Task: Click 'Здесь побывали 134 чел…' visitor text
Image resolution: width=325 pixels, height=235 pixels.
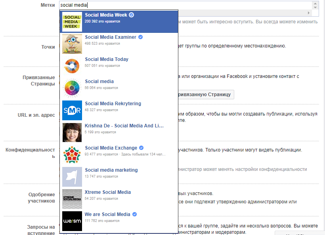Action: [143, 154]
